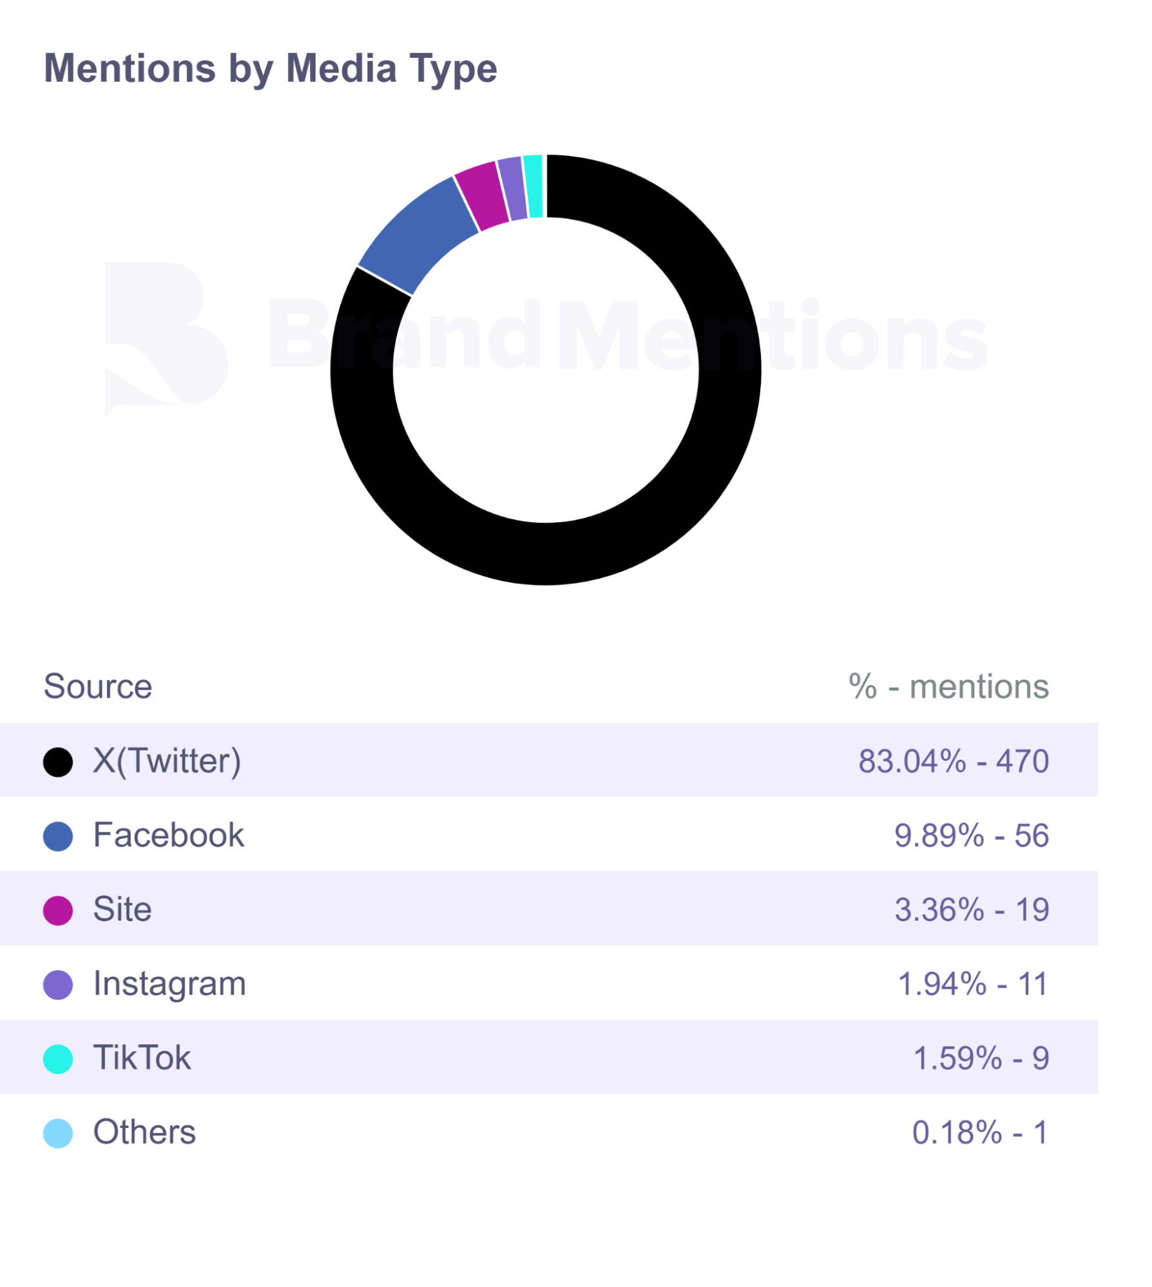Click the magenta Site legend dot
The height and width of the screenshot is (1287, 1152).
(58, 910)
